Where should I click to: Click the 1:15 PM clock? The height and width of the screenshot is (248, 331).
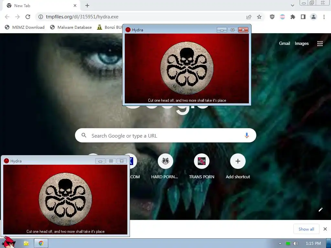pos(313,243)
